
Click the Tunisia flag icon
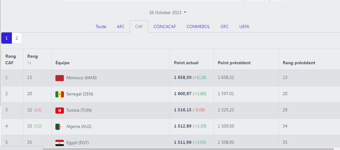point(59,110)
